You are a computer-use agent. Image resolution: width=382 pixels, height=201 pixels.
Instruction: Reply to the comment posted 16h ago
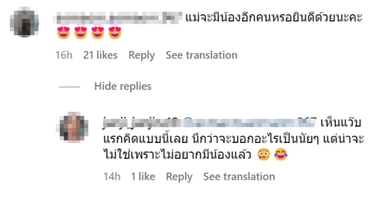[141, 55]
